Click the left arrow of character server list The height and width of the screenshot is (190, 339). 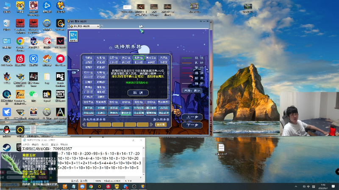[x=84, y=125]
